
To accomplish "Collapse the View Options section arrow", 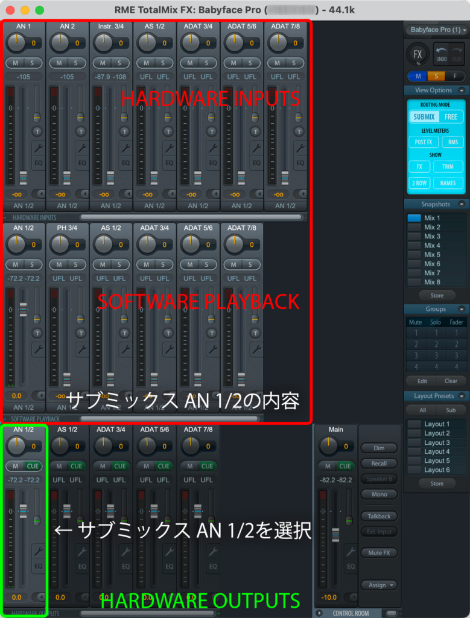I will (x=462, y=91).
